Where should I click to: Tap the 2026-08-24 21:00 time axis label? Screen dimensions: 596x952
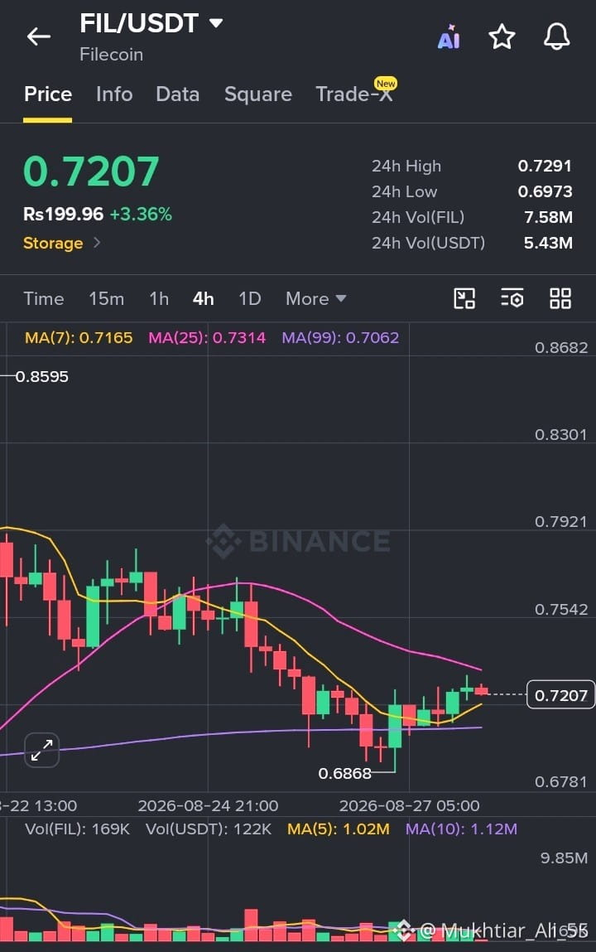tap(208, 805)
